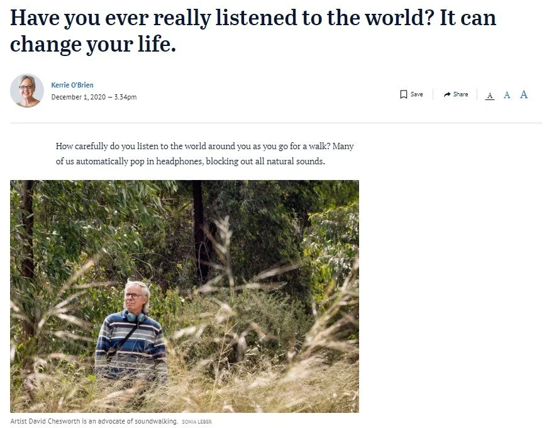The image size is (549, 428).
Task: Click the second line of the headline
Action: [x=93, y=45]
